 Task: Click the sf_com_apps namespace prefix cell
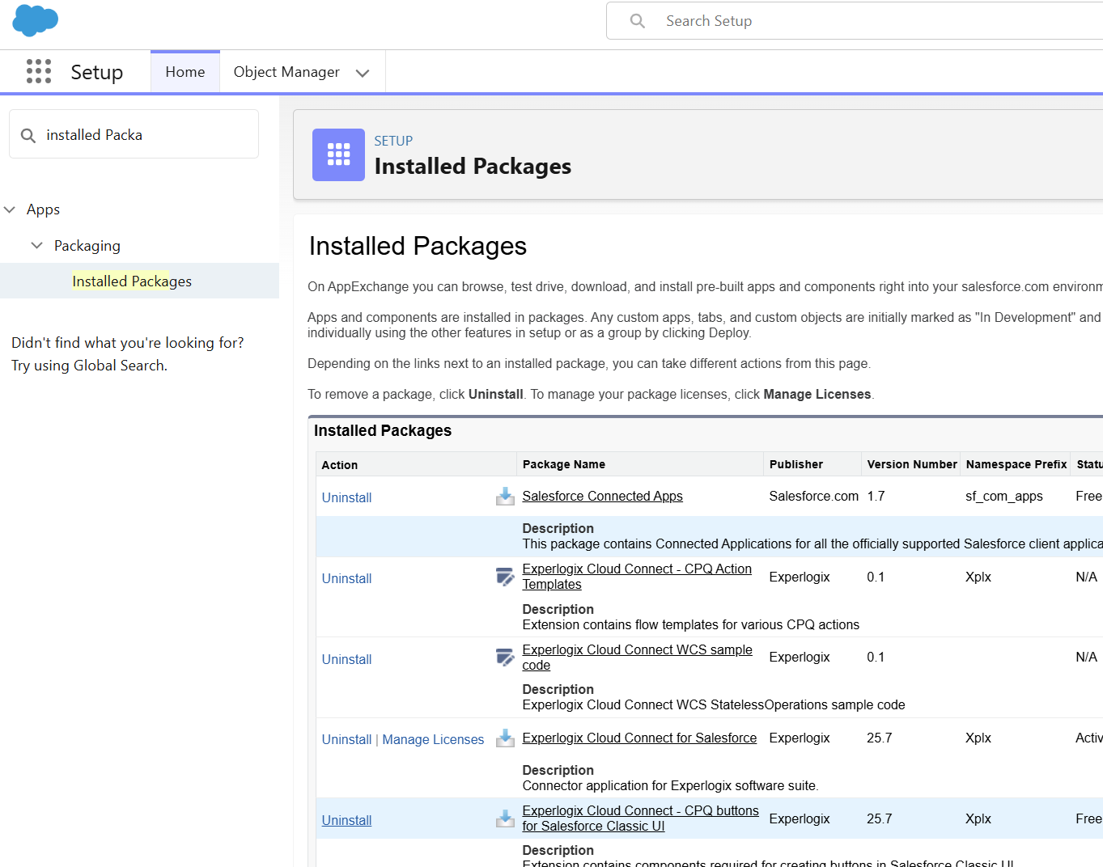pos(1004,496)
